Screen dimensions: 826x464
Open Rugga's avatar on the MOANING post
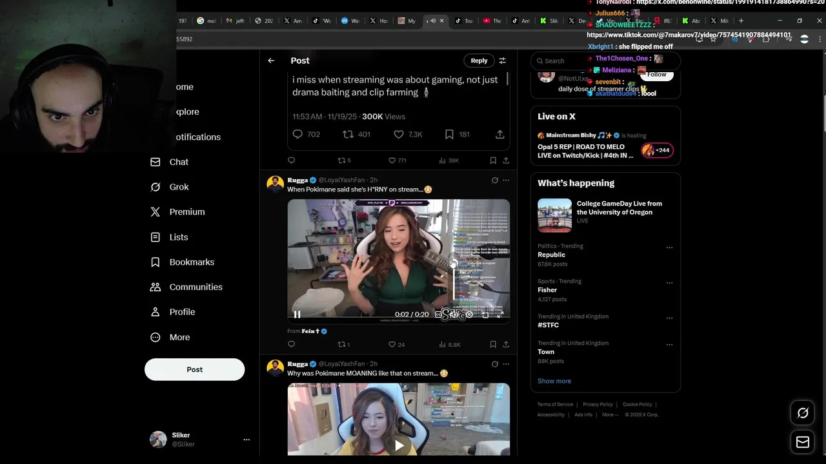[x=276, y=369]
